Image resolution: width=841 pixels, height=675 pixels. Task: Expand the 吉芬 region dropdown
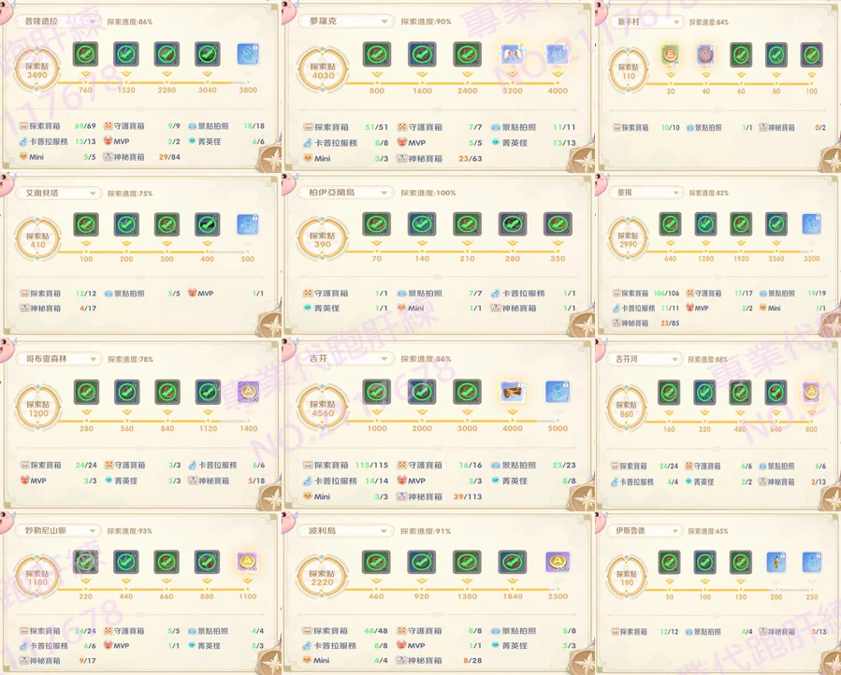(x=345, y=359)
